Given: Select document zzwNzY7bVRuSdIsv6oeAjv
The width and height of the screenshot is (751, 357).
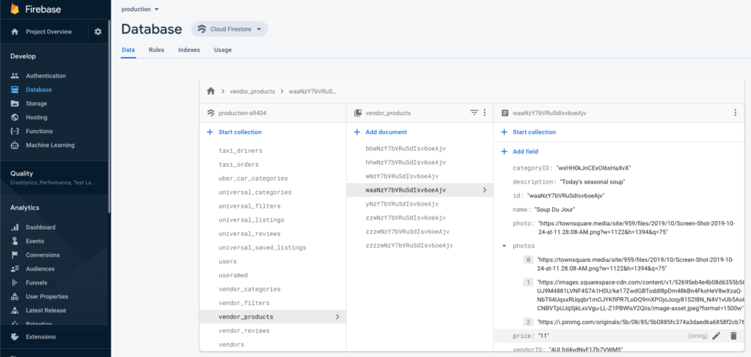Looking at the screenshot, I should [406, 218].
